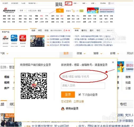This screenshot has width=134, height=127.
Task: Switch to the 秒拍 tab
Action: [x=46, y=31]
